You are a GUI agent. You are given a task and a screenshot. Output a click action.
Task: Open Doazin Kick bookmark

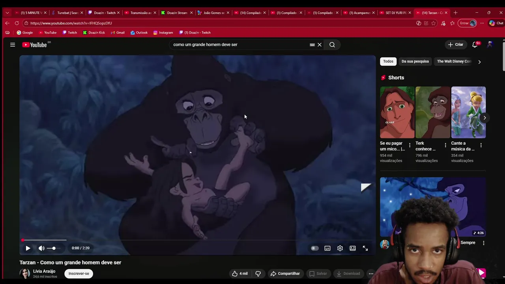(x=94, y=33)
